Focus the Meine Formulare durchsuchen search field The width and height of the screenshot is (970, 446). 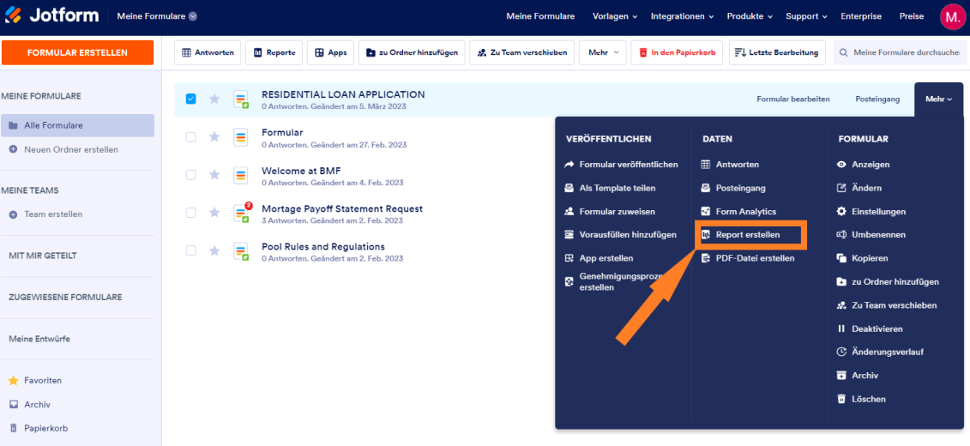click(x=900, y=52)
